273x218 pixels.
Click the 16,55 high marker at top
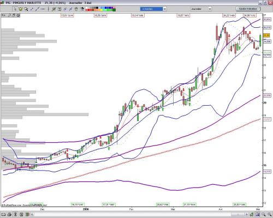coord(100,15)
